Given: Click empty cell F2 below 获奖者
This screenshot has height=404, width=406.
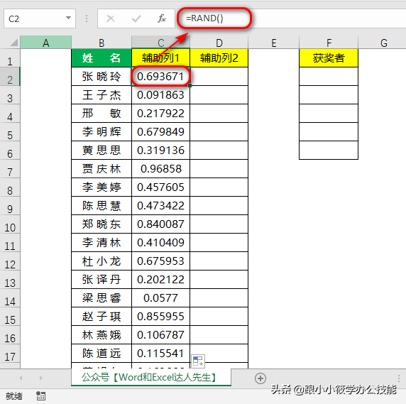Looking at the screenshot, I should coord(329,77).
